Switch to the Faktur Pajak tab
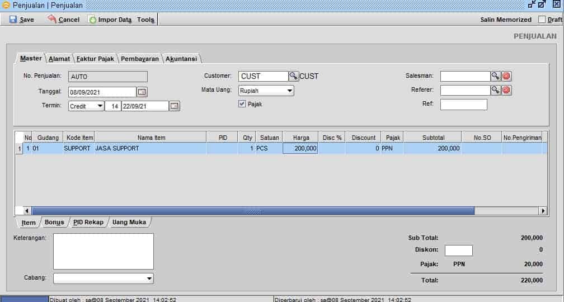The width and height of the screenshot is (564, 302). 96,58
